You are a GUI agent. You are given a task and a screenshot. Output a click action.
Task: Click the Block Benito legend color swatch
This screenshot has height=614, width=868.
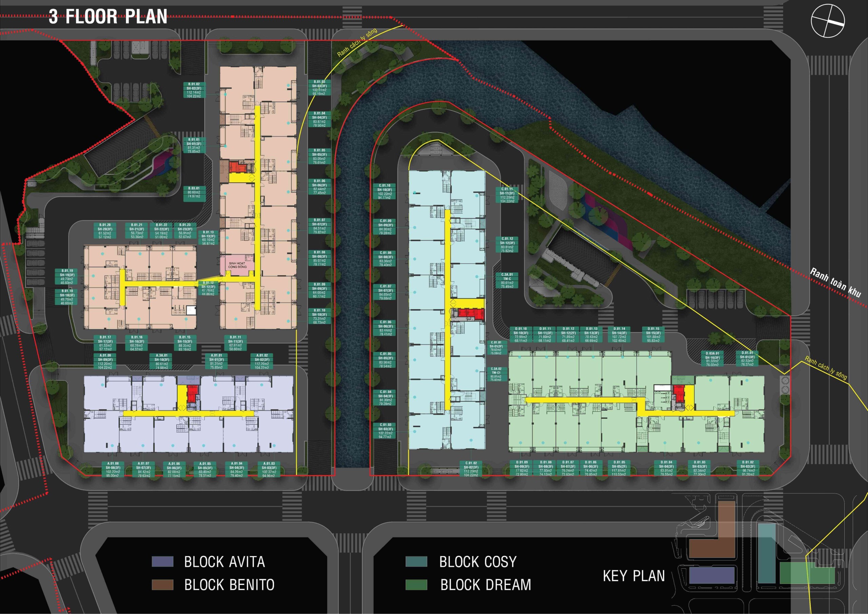point(162,585)
